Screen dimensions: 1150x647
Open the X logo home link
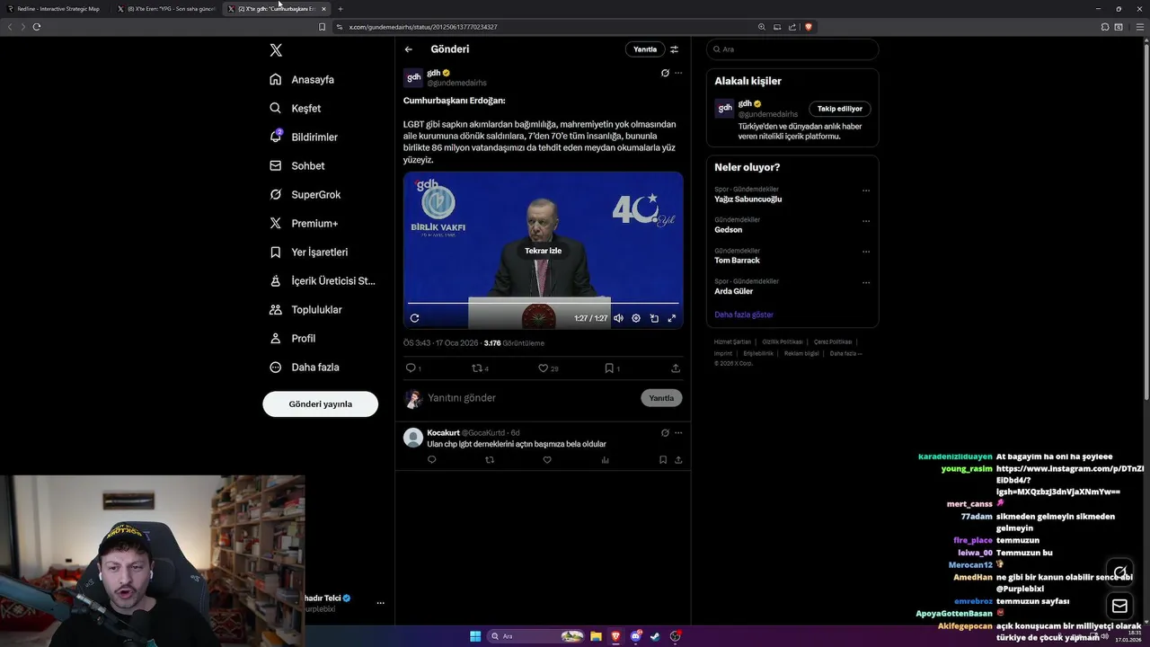[276, 50]
